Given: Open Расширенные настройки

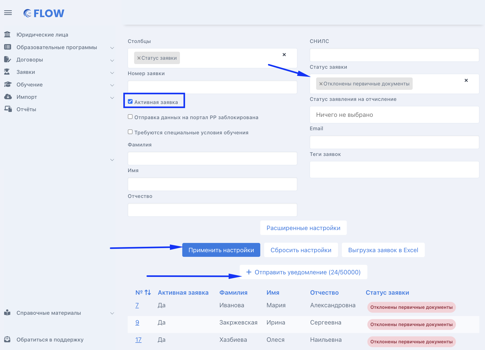Looking at the screenshot, I should (x=303, y=228).
